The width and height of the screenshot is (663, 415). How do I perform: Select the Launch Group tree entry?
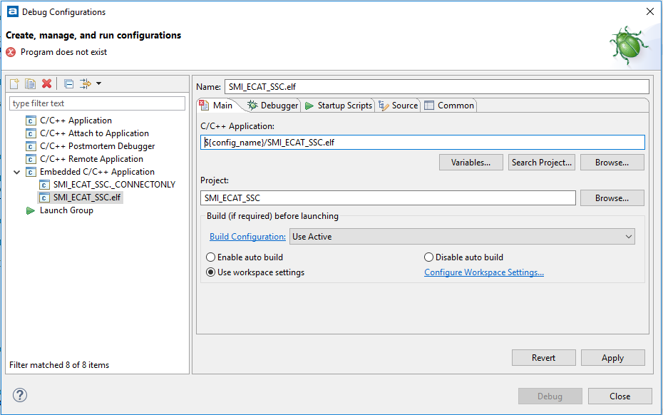(66, 210)
